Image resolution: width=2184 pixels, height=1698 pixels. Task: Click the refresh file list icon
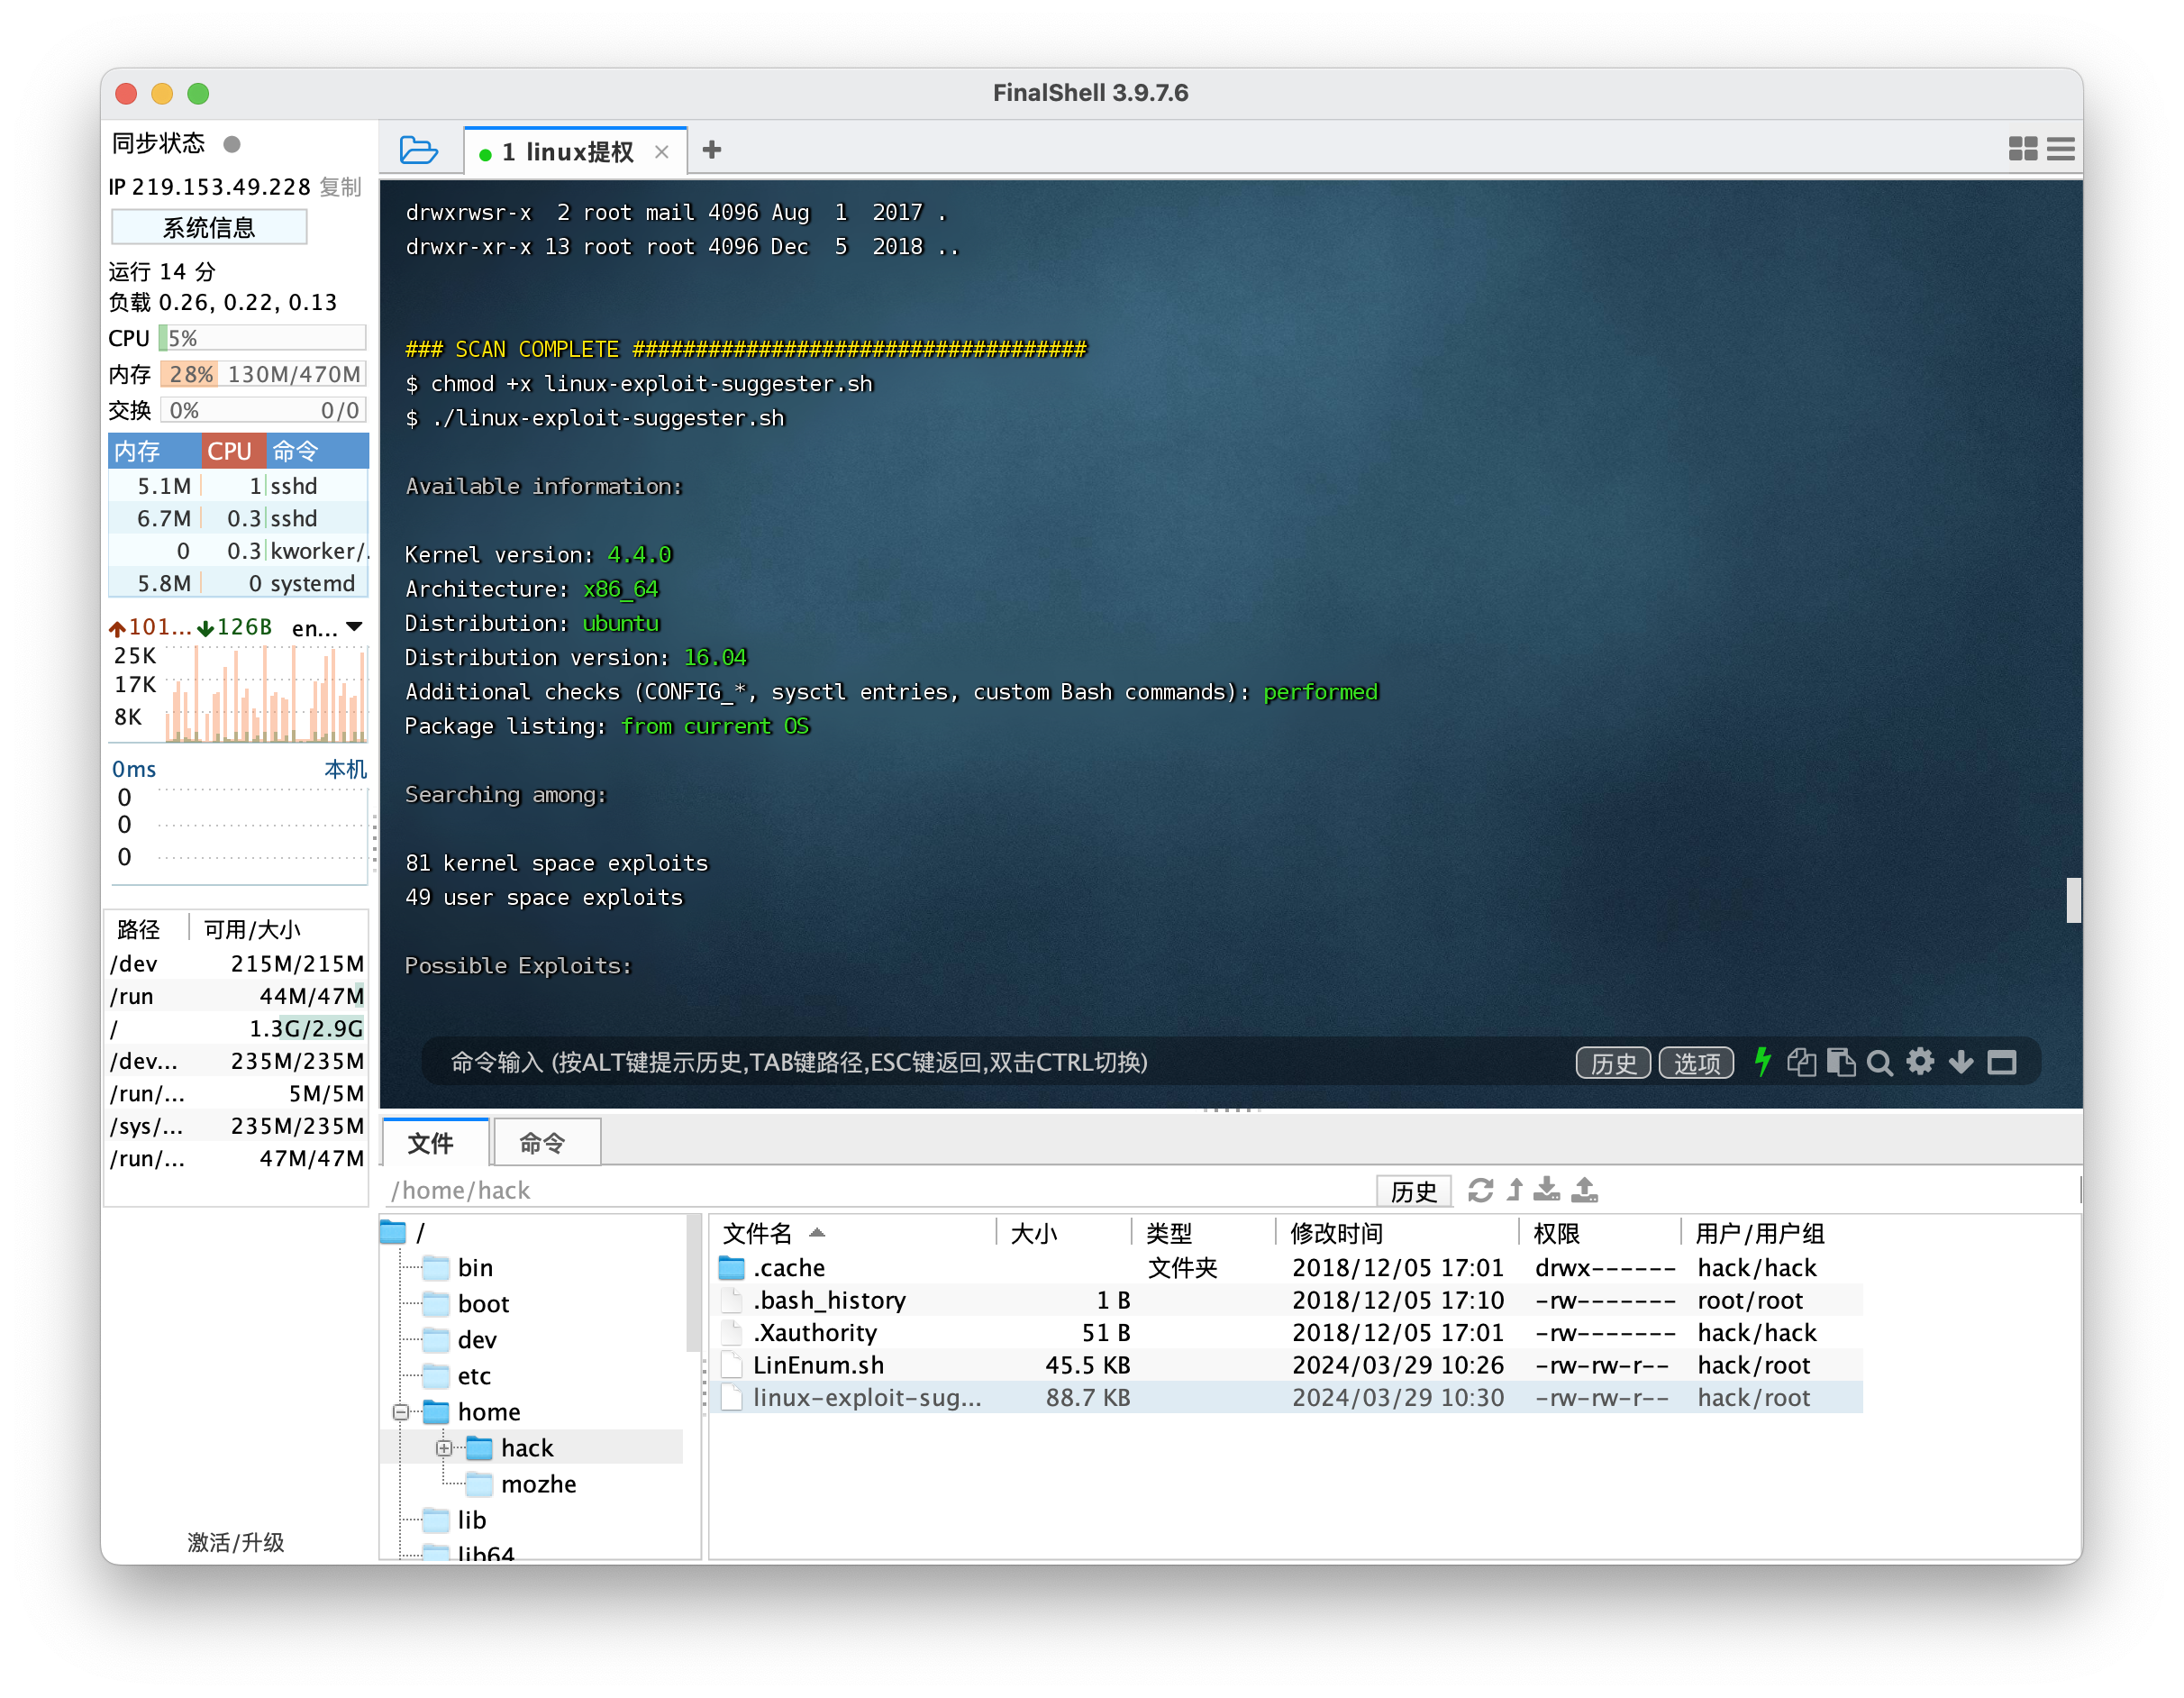pyautogui.click(x=1480, y=1190)
